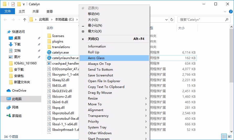Click the 本地磁盘 (C:) breadcrumb
The image size is (234, 140).
[x=64, y=19]
